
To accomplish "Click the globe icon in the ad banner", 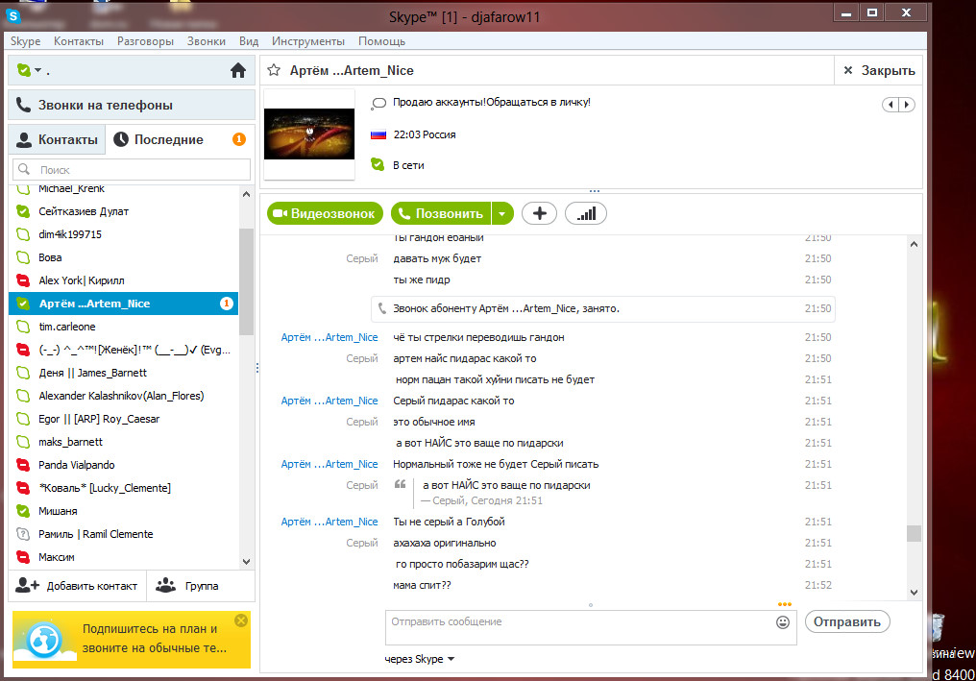I will point(43,640).
